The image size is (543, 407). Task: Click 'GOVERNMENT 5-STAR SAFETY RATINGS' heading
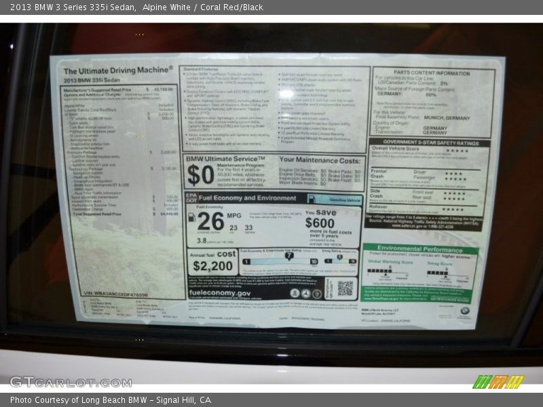click(x=431, y=142)
